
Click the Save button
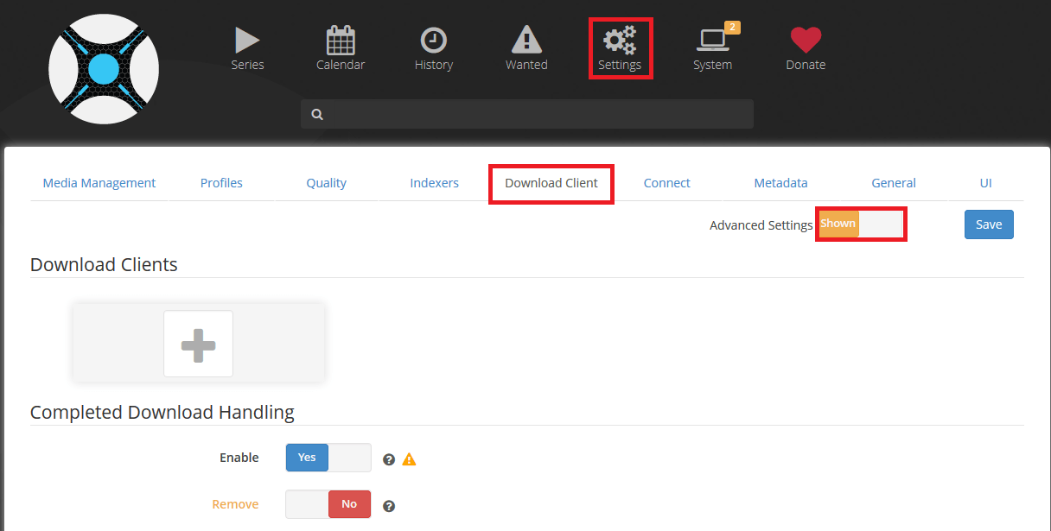(989, 224)
